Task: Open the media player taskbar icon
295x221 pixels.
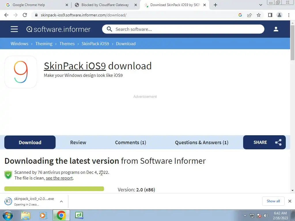Action: 43,215
